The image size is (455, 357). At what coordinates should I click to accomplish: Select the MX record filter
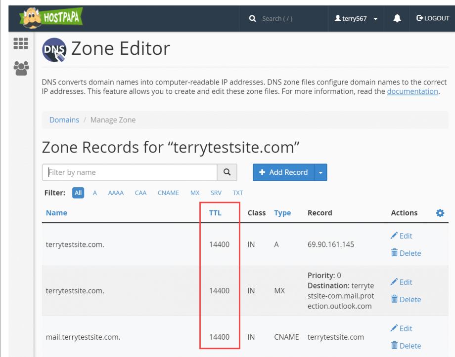pos(194,193)
